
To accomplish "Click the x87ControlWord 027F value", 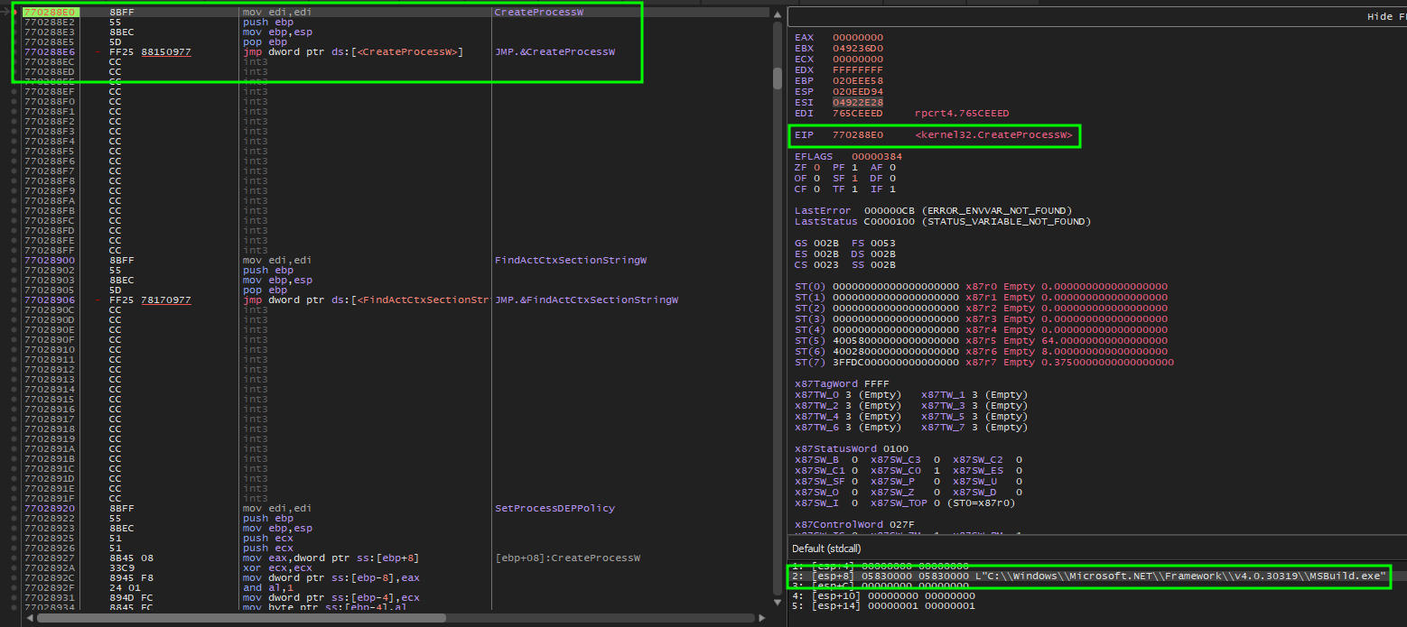I will 902,524.
